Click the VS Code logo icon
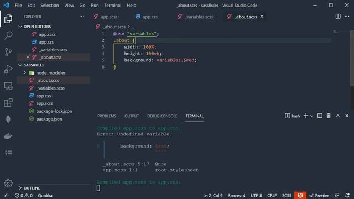The width and height of the screenshot is (354, 199). coord(6,5)
